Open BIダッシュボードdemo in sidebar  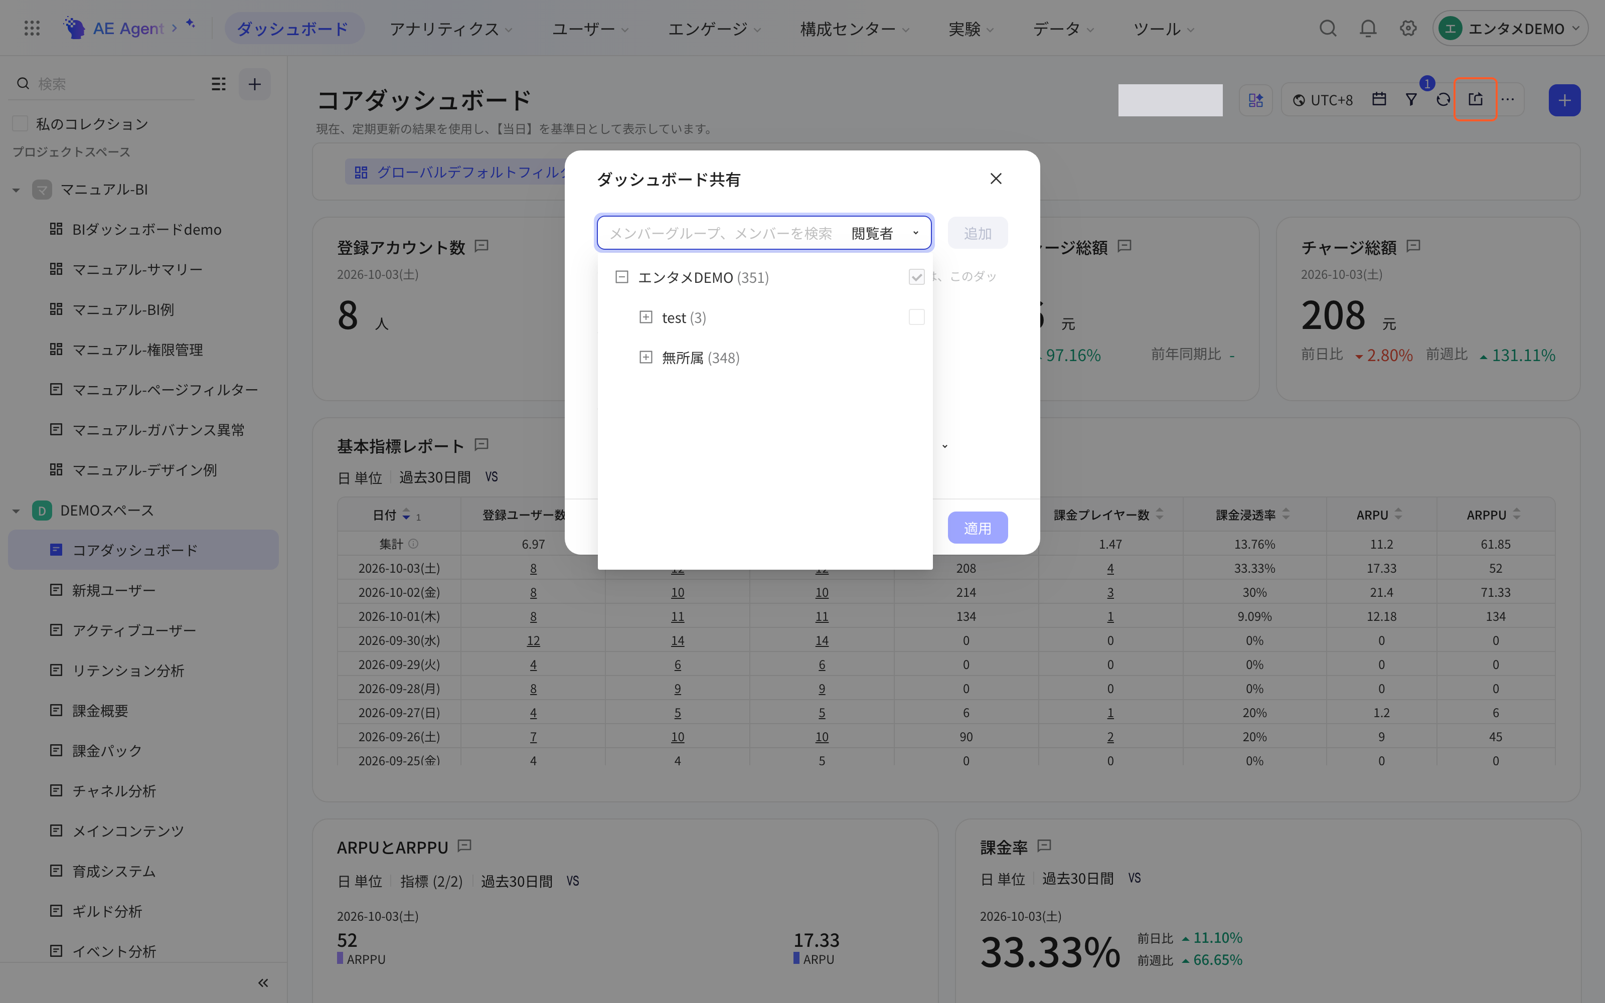(x=143, y=230)
